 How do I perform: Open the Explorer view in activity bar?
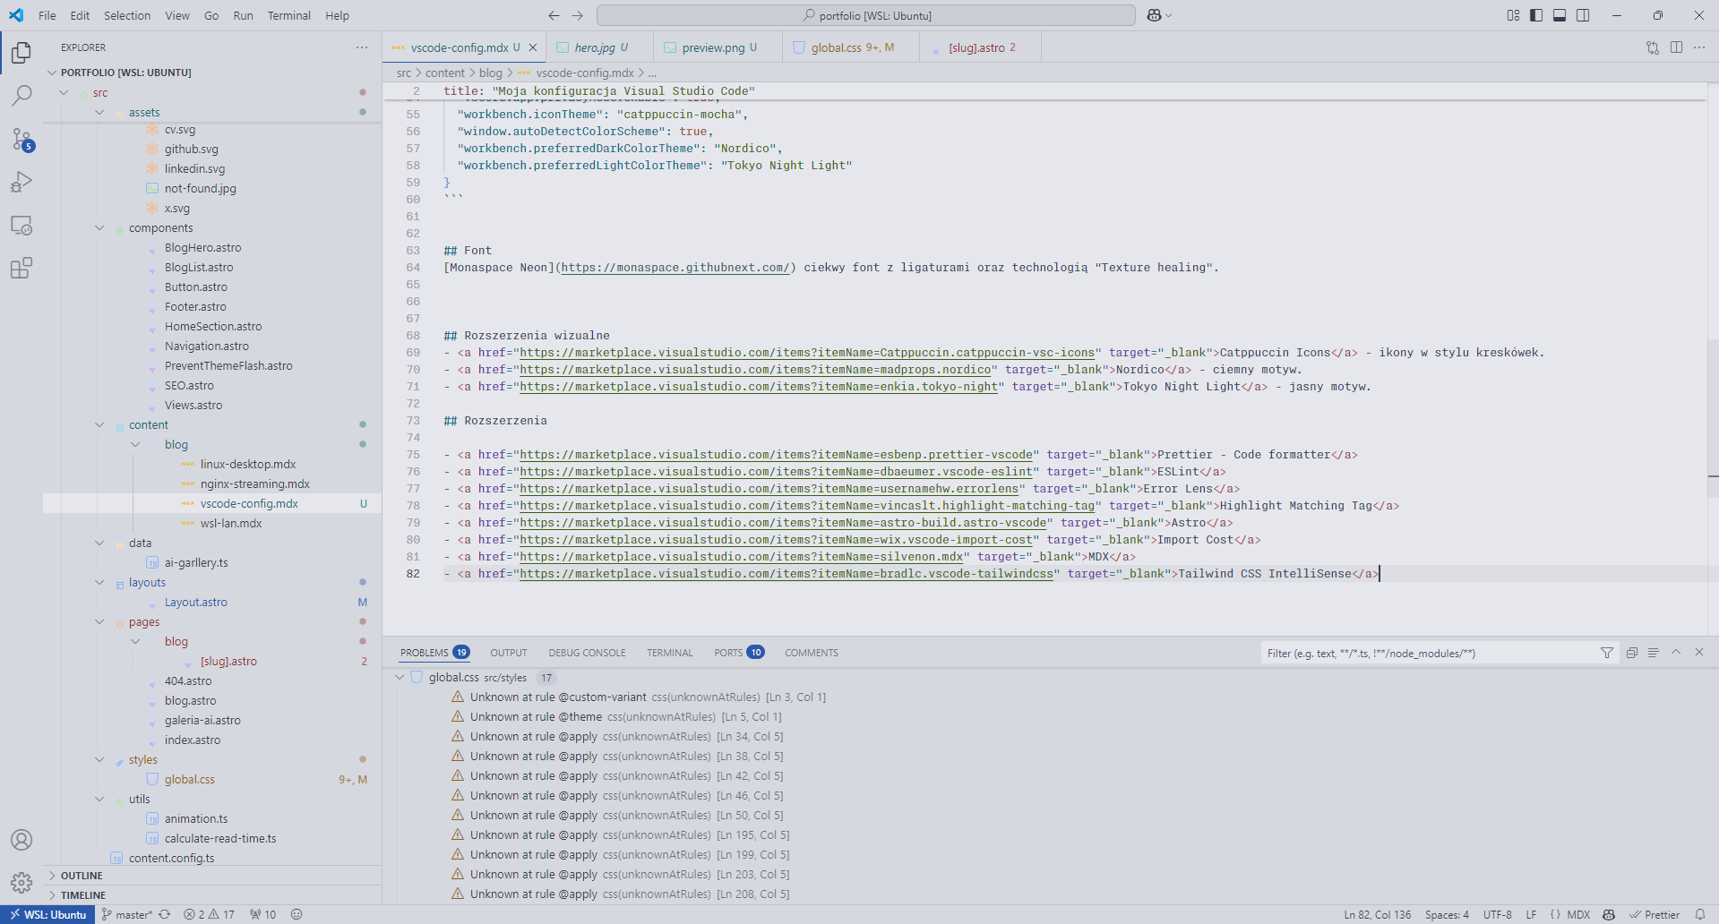(21, 53)
